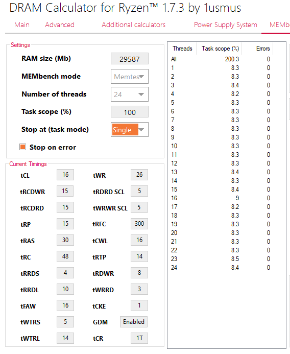Click the tCL value field
The height and width of the screenshot is (354, 290).
tap(65, 175)
